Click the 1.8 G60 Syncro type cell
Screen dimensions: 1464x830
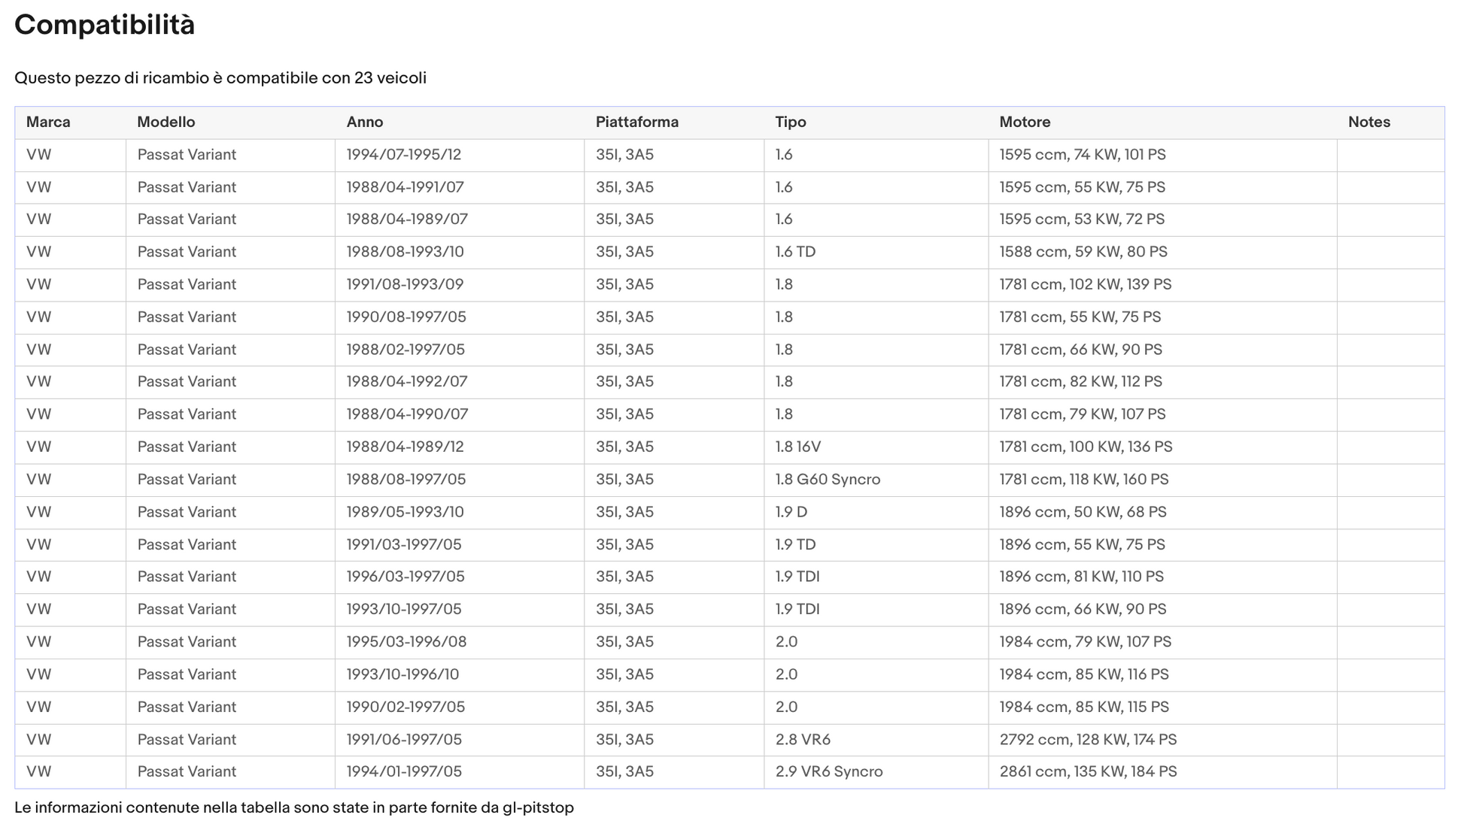(x=828, y=480)
